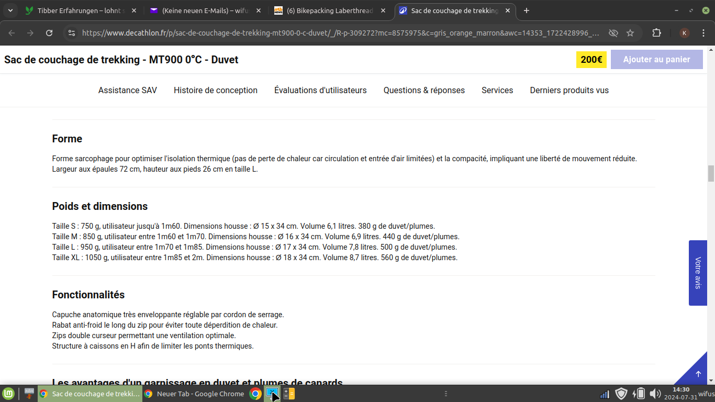
Task: Bookmark this page with the star icon
Action: point(630,33)
